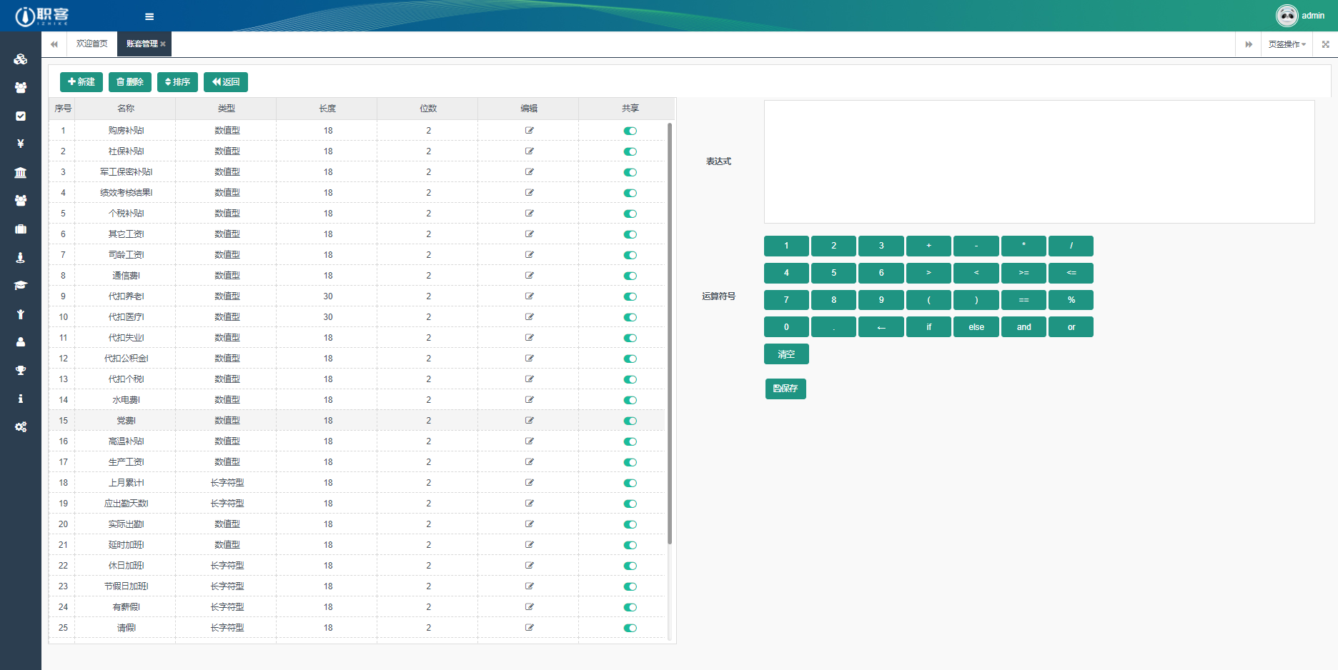Click the graduation cap sidebar icon
Screen dimensions: 1338x670
point(21,285)
